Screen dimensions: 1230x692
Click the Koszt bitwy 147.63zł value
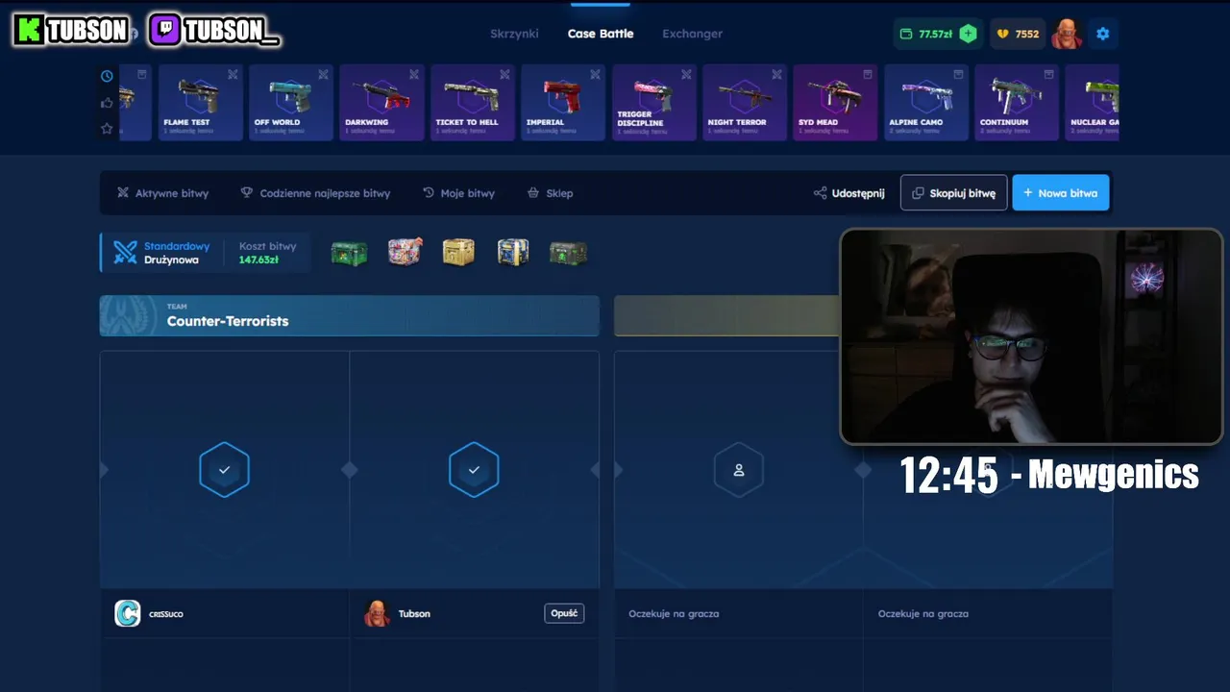click(x=258, y=259)
